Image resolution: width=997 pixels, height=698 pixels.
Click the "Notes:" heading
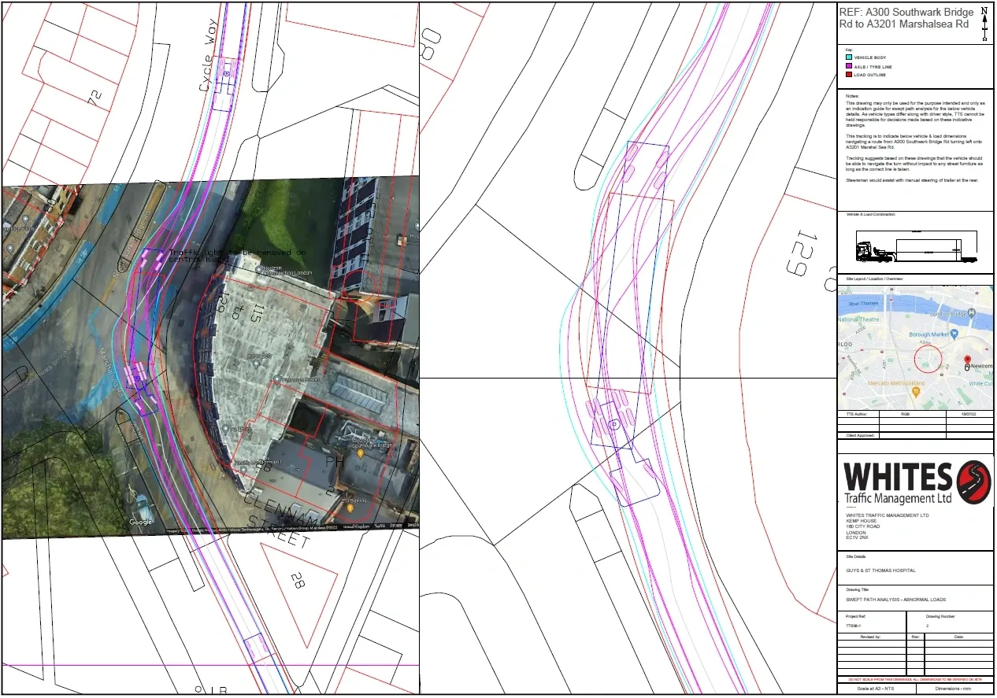click(853, 96)
